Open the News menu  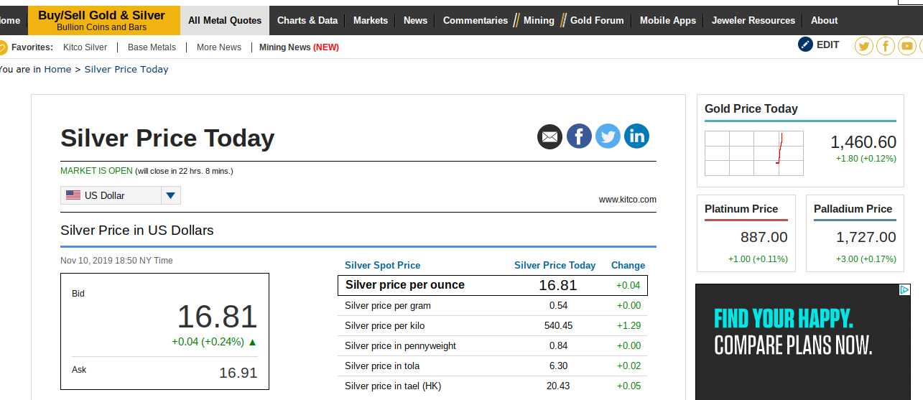[x=415, y=21]
